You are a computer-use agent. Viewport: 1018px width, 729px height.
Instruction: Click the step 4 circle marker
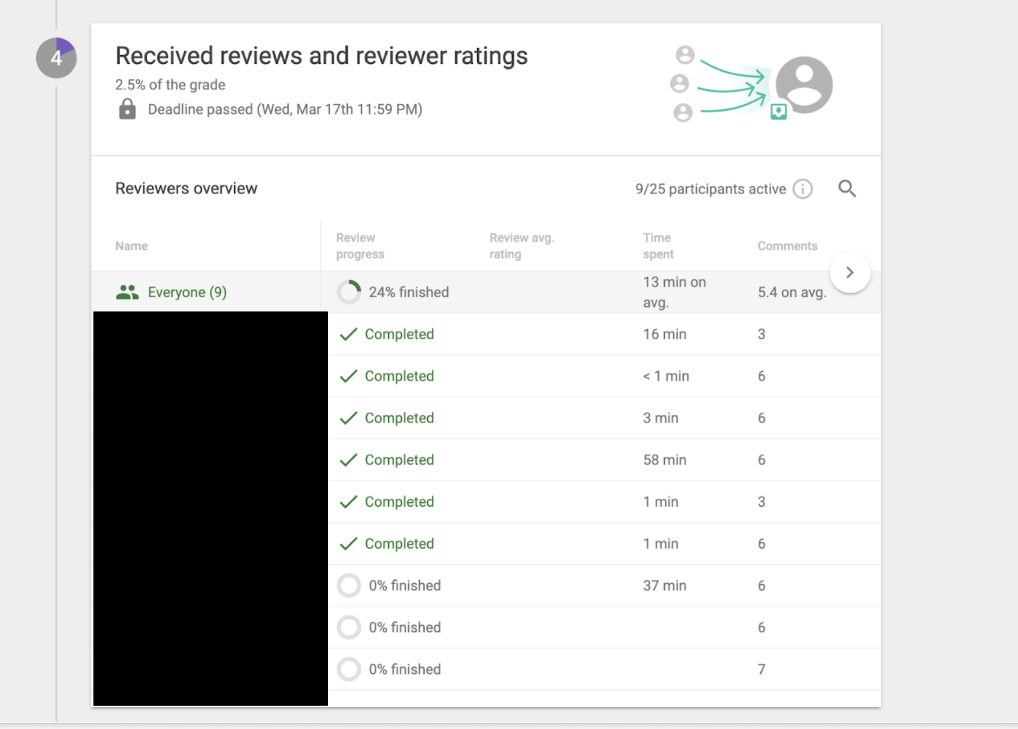[x=57, y=58]
